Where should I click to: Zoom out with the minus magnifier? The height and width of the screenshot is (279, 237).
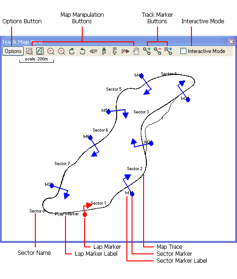(x=61, y=52)
